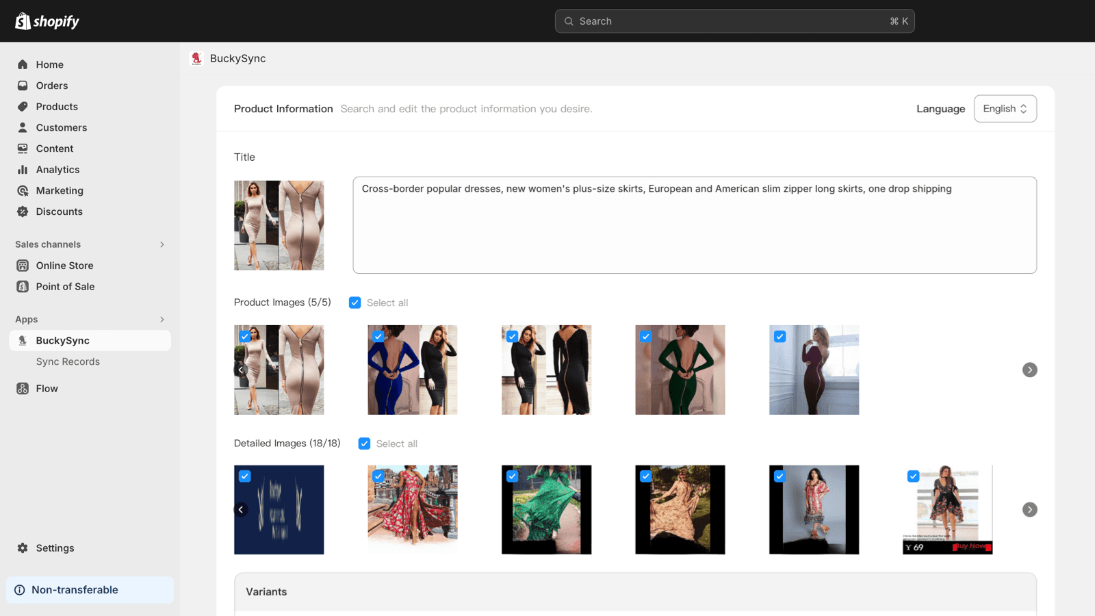
Task: Deselect the green dress product image checkbox
Action: 645,336
